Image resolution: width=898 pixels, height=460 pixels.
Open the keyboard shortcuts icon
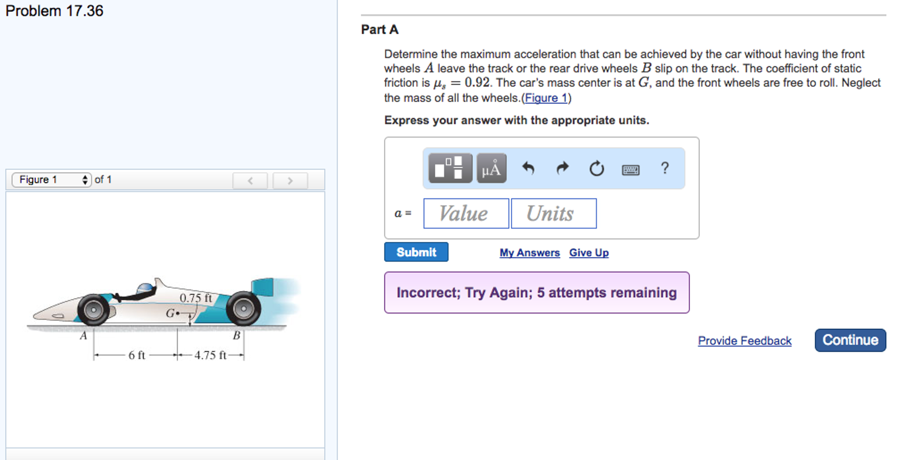point(631,169)
